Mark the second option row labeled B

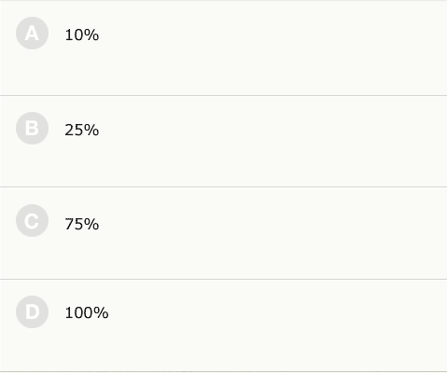pos(223,142)
